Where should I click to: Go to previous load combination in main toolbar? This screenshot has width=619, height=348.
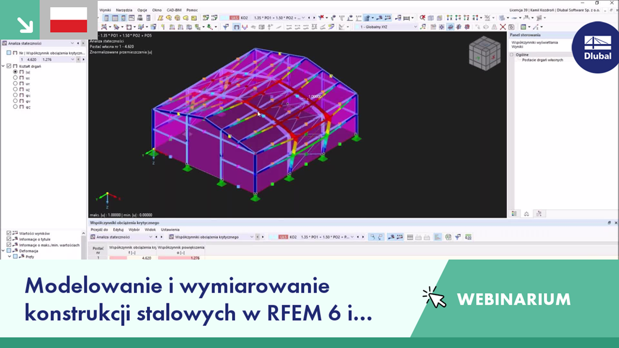click(x=309, y=18)
